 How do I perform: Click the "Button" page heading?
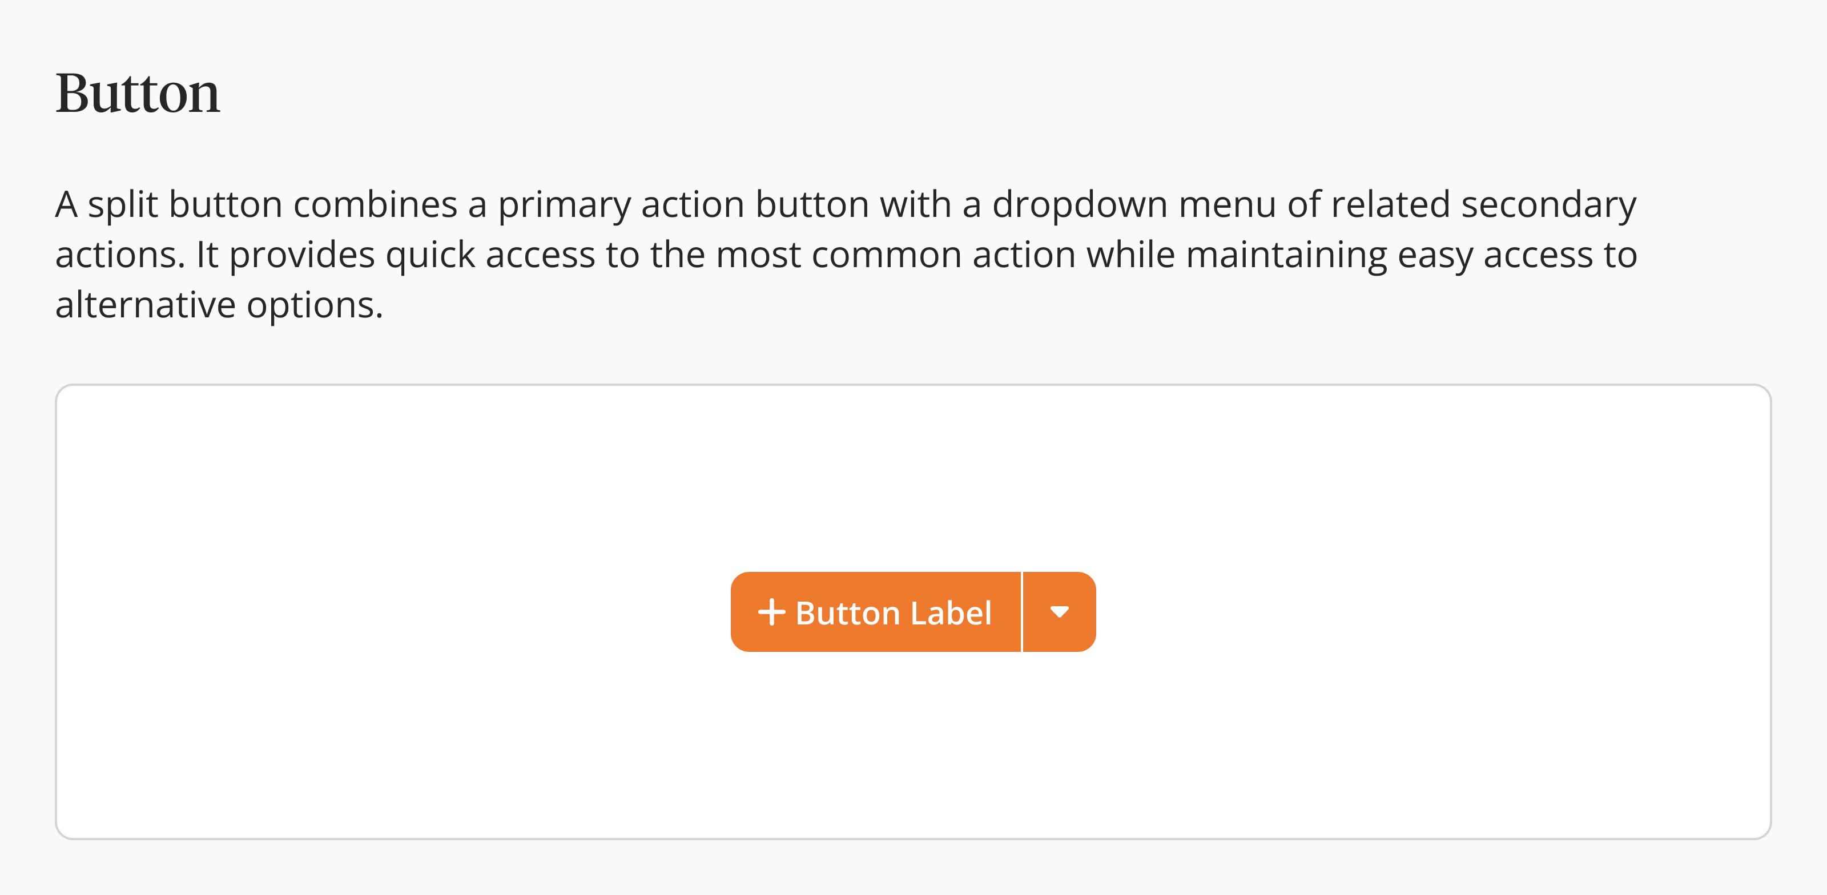(x=138, y=93)
